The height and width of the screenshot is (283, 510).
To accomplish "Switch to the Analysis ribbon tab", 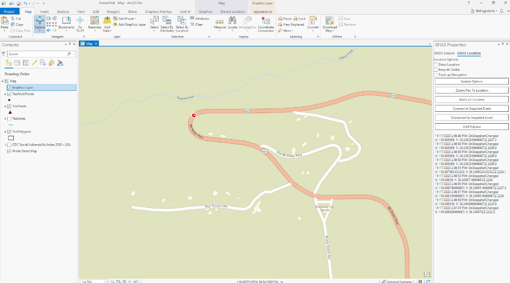I will (63, 12).
